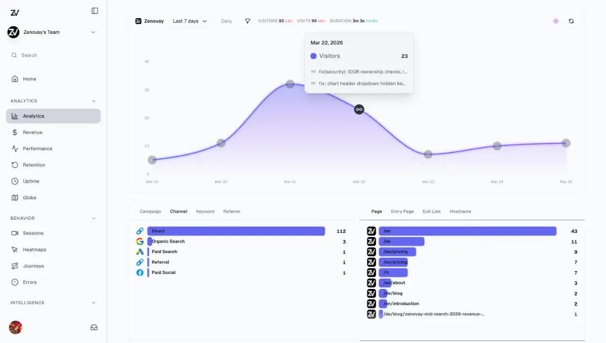Open Journeys in sidebar
This screenshot has width=606, height=343.
(x=53, y=266)
